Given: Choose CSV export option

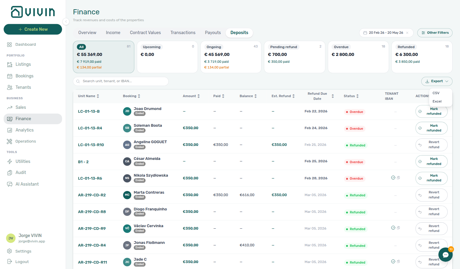Looking at the screenshot, I should (441, 93).
